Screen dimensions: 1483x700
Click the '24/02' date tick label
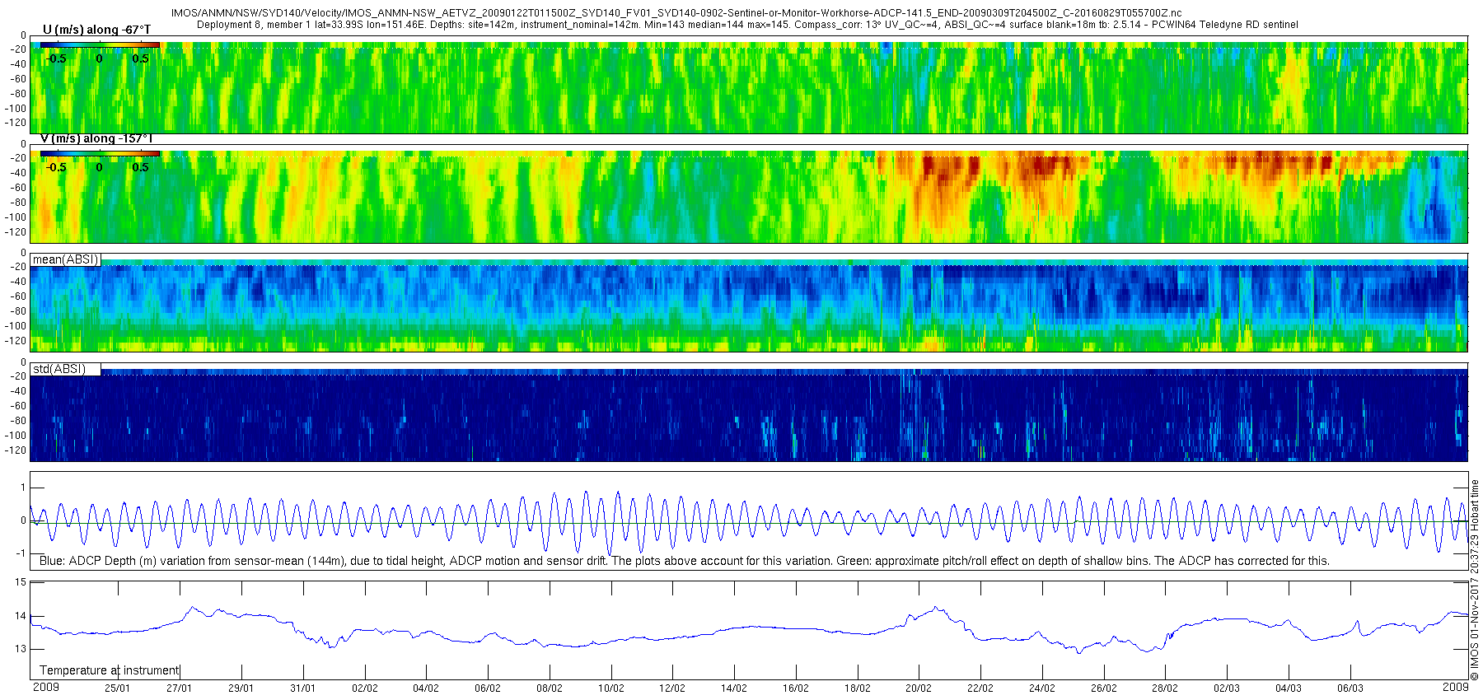1042,688
